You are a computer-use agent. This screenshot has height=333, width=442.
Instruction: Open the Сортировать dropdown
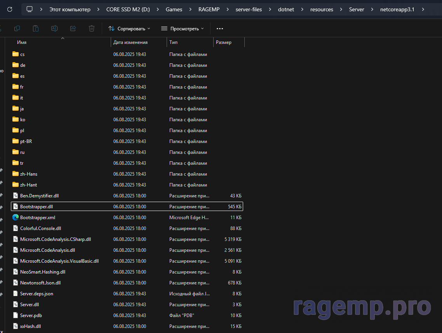129,28
